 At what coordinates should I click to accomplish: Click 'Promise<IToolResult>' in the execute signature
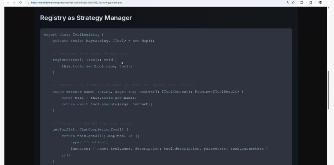(217, 92)
